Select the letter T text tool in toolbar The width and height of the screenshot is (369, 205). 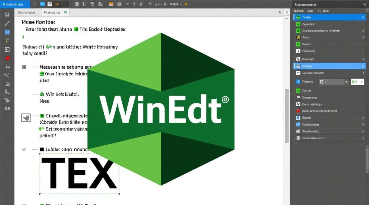tap(134, 4)
